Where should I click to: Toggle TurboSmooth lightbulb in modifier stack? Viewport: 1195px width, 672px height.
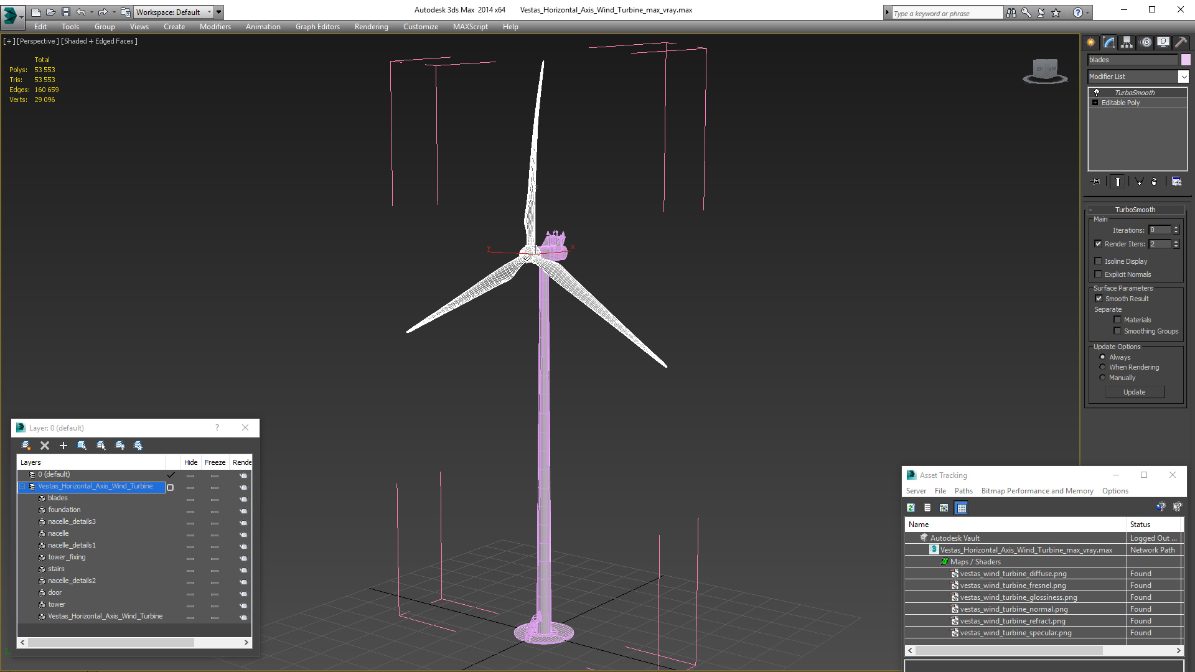click(1097, 92)
